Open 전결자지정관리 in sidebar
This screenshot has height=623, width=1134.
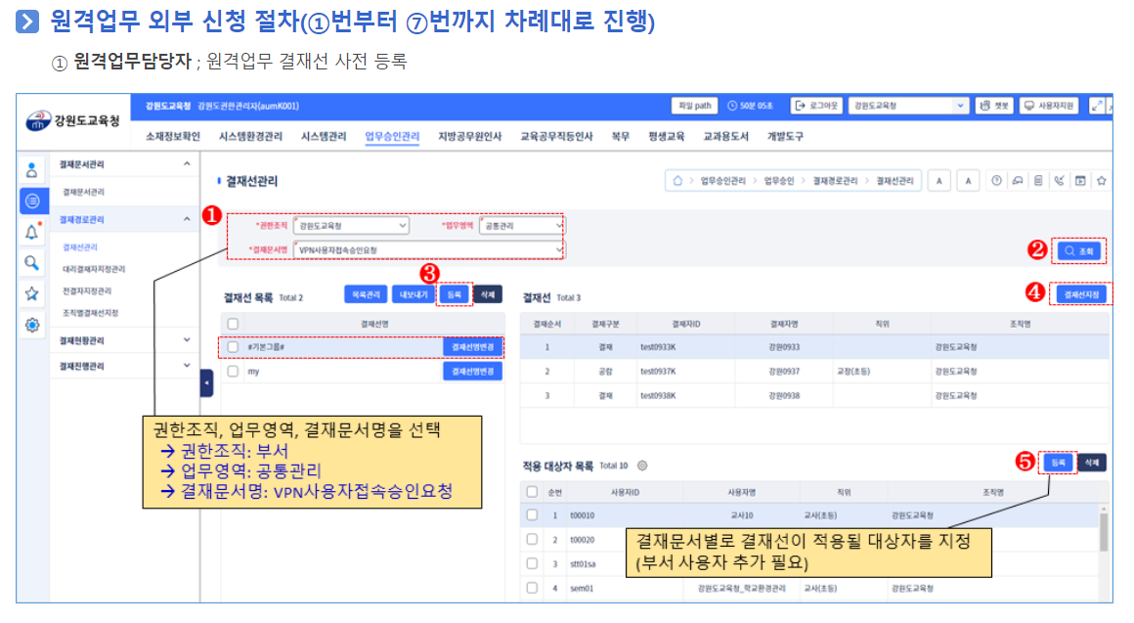pyautogui.click(x=87, y=290)
